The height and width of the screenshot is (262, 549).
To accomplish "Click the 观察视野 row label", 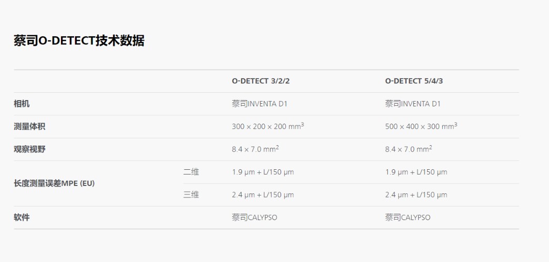I will click(29, 149).
